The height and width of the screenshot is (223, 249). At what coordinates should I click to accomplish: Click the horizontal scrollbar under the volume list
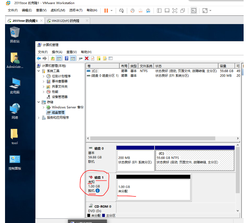[153, 138]
